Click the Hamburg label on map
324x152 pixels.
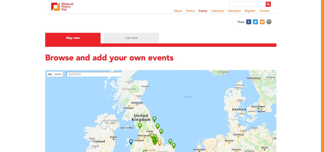coord(238,134)
